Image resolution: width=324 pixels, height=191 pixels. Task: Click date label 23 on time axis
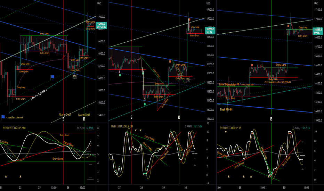[x=20, y=188]
